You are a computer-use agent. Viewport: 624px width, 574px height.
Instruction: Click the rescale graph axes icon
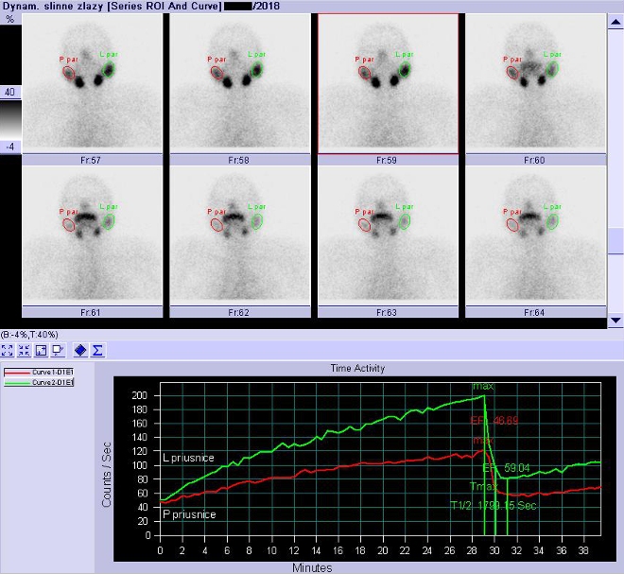41,350
